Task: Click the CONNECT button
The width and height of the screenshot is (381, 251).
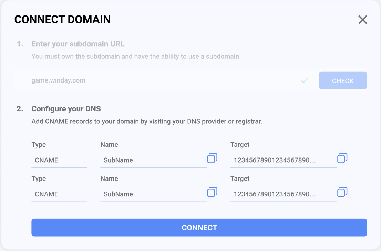Action: coord(199,228)
